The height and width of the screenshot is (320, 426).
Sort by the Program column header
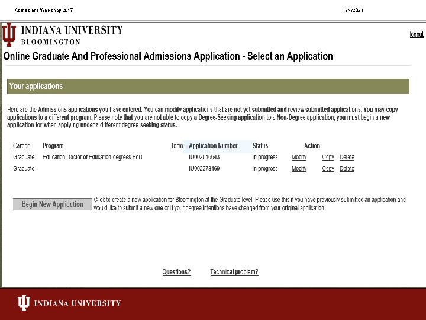(53, 146)
